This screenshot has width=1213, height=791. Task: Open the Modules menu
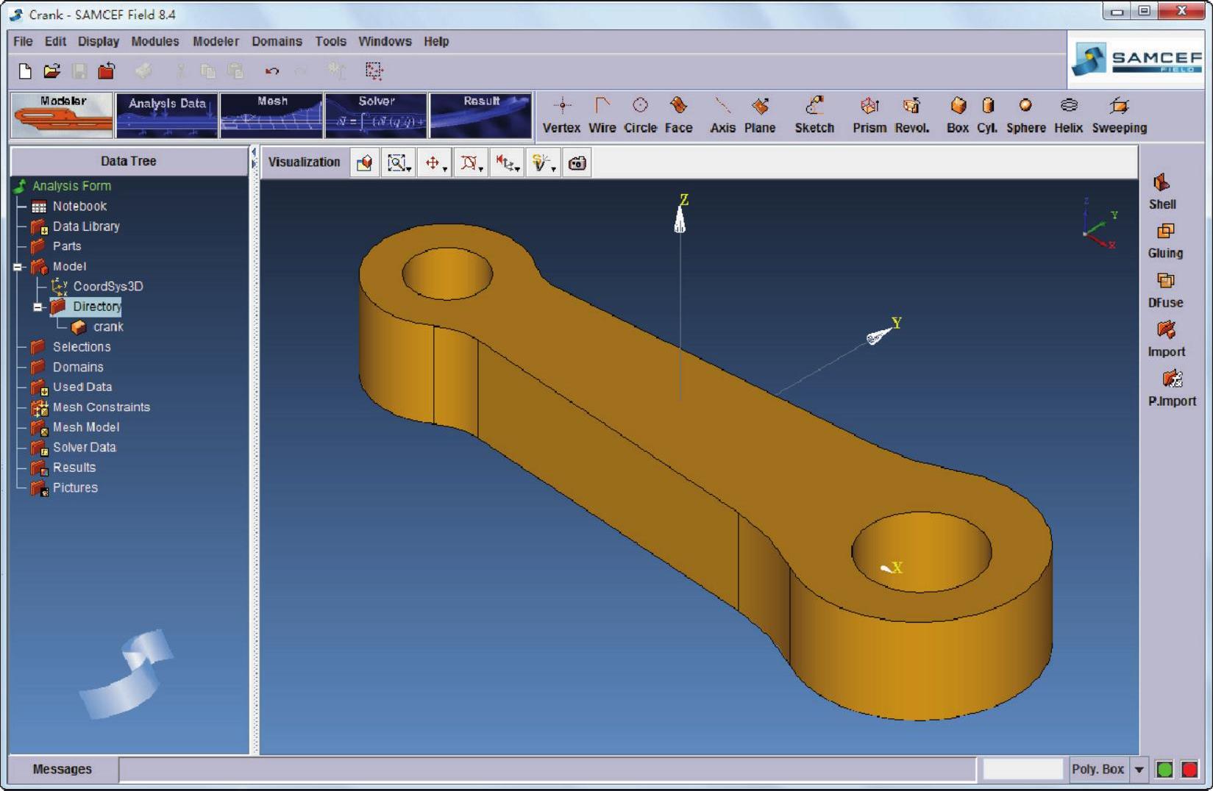pyautogui.click(x=154, y=41)
